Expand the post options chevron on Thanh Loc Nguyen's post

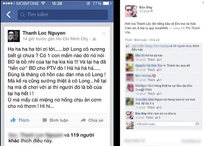tap(104, 33)
